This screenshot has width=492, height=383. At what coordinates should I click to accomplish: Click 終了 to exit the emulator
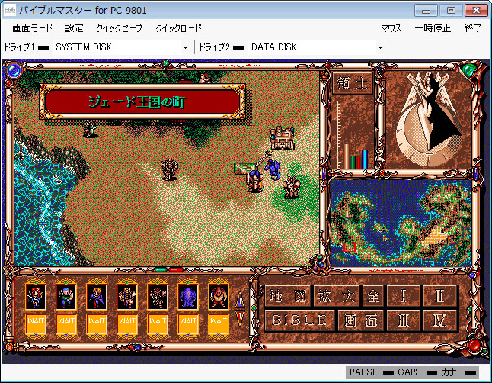472,28
